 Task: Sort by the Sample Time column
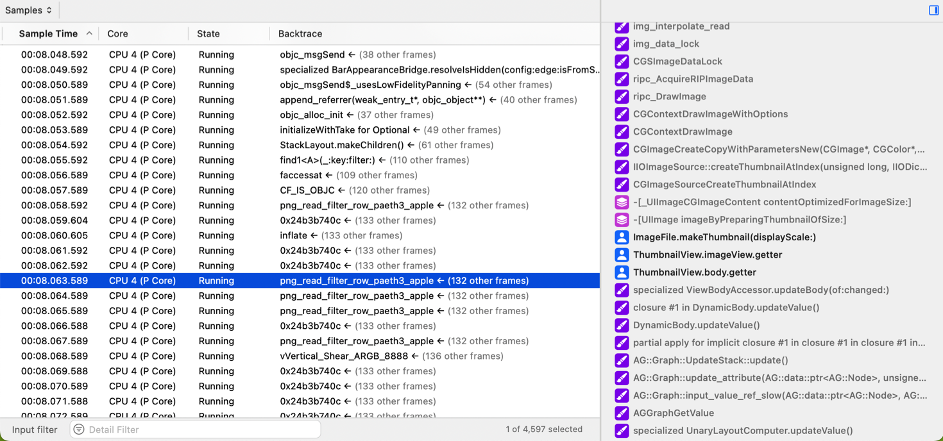click(48, 34)
